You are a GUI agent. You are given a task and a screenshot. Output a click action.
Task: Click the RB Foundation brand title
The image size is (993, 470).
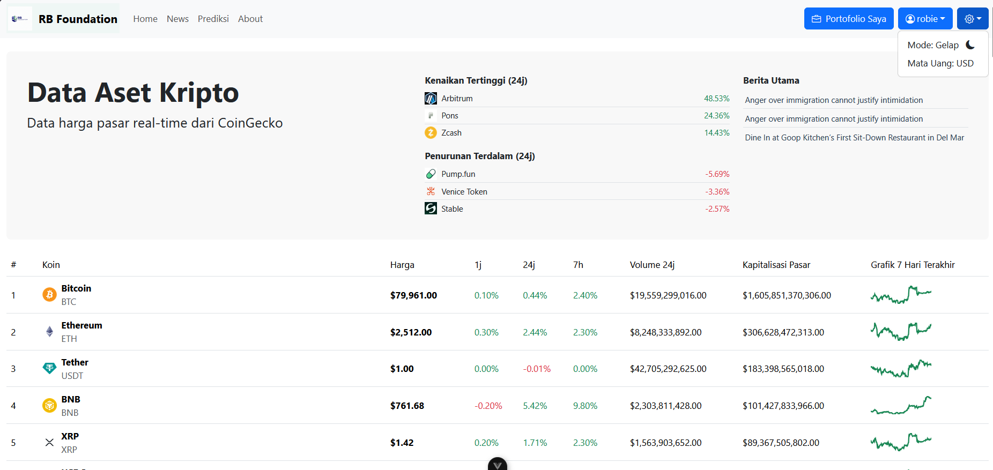point(78,19)
